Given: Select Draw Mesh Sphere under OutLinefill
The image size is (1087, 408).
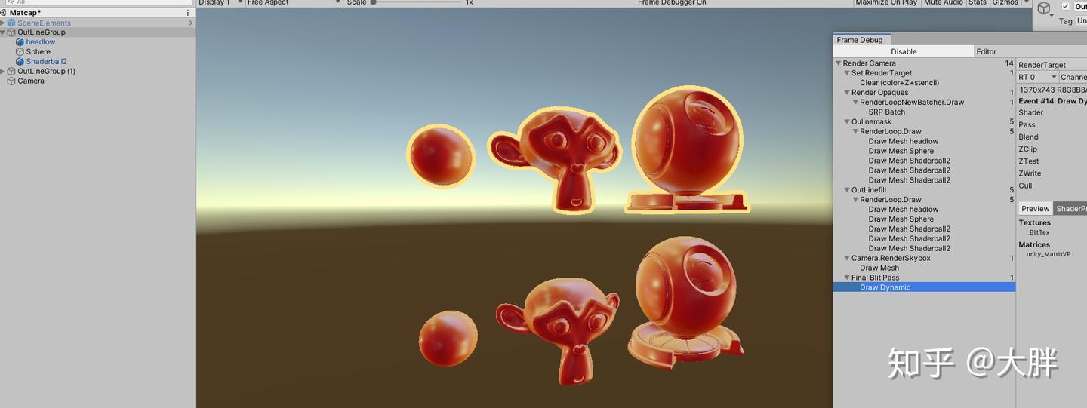Looking at the screenshot, I should click(901, 219).
